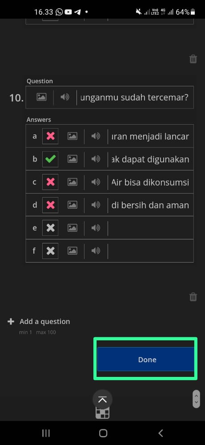Image resolution: width=205 pixels, height=445 pixels.
Task: Click the empty answer f text field
Action: click(x=151, y=251)
